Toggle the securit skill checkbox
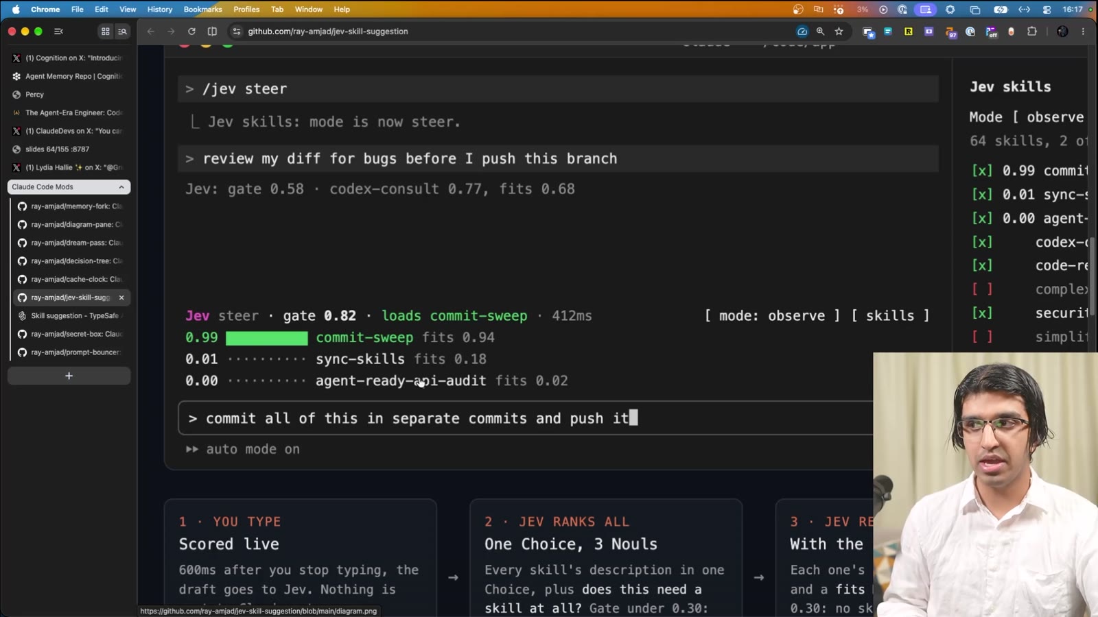The height and width of the screenshot is (617, 1098). pyautogui.click(x=982, y=313)
